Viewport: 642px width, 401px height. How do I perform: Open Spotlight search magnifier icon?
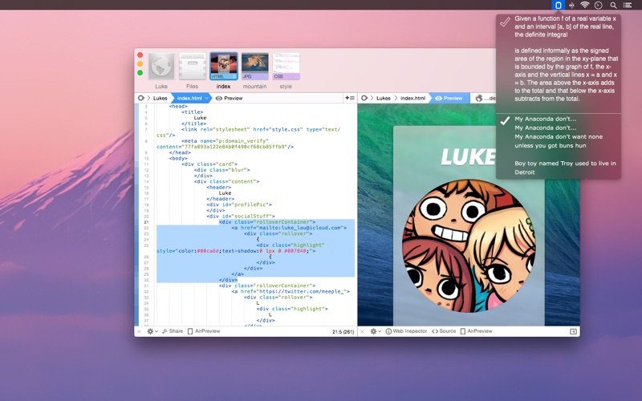point(613,5)
